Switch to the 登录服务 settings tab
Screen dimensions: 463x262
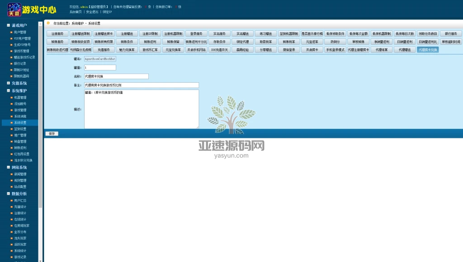(x=196, y=33)
